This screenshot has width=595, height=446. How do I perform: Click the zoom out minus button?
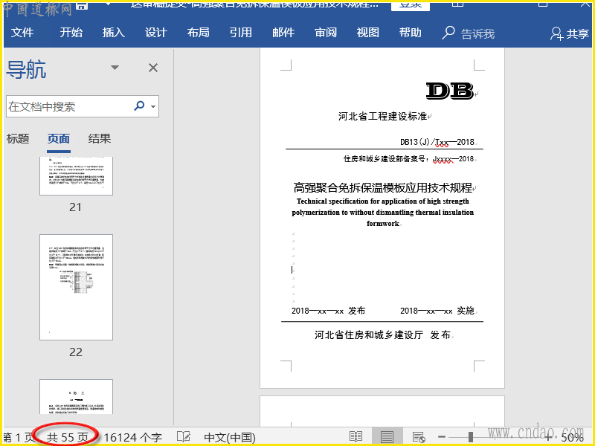pyautogui.click(x=442, y=437)
